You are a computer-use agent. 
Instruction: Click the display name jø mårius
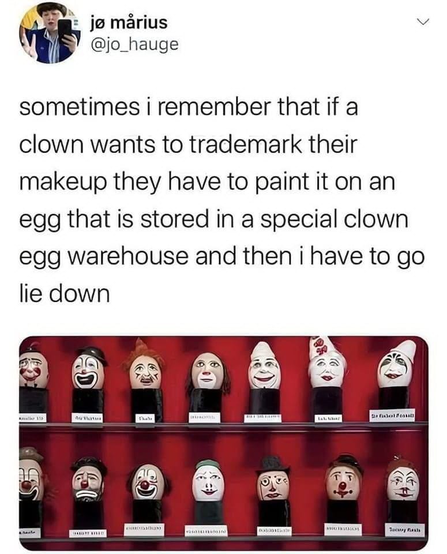129,23
